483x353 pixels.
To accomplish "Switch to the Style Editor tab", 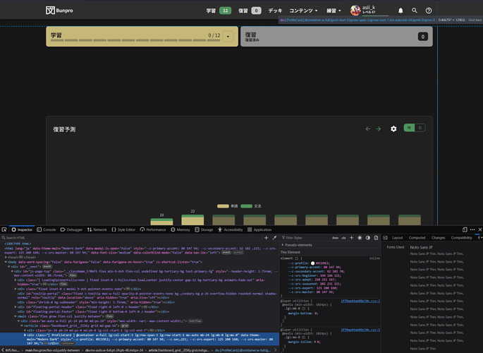I will 123,229.
